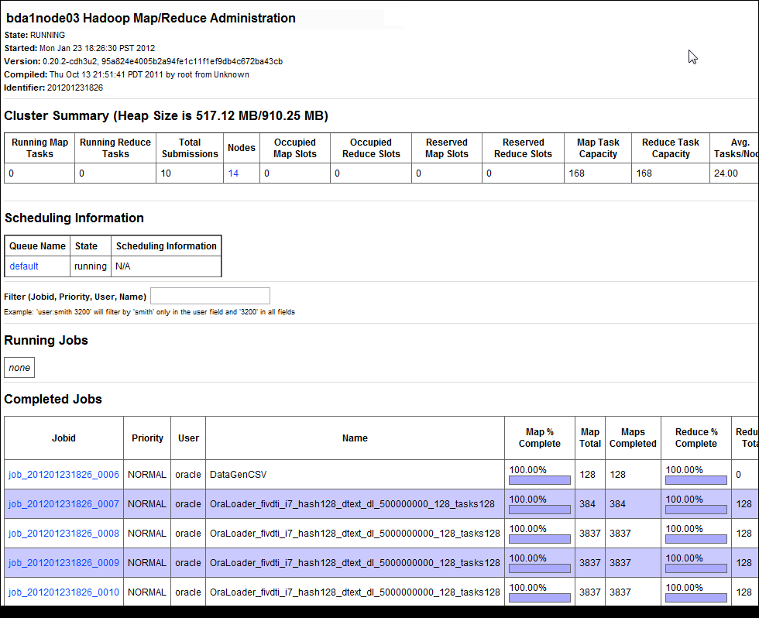
Task: Click the Map Task Capacity value 168
Action: 576,173
